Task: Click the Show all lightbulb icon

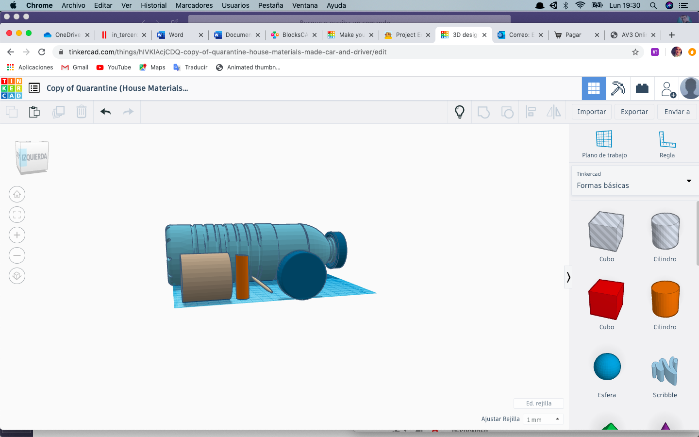Action: pyautogui.click(x=460, y=112)
